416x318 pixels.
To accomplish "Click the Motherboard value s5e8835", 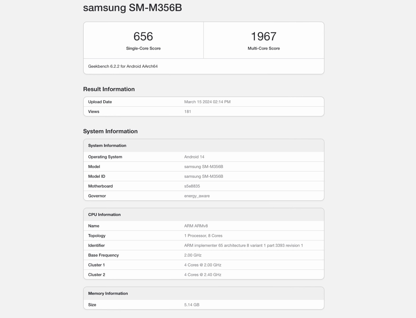I will (x=192, y=186).
